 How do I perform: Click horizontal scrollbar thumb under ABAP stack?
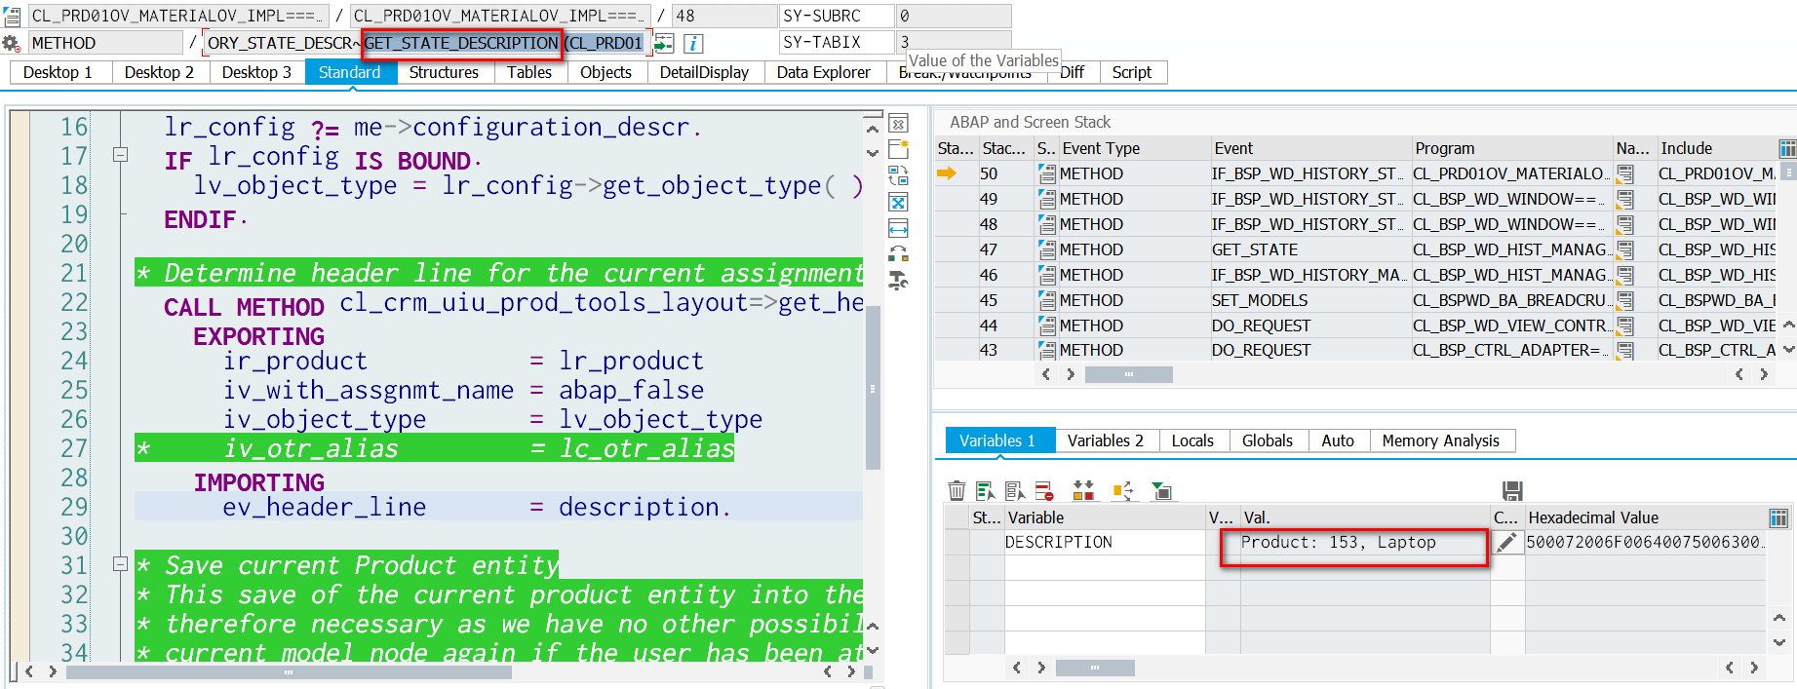click(1128, 374)
